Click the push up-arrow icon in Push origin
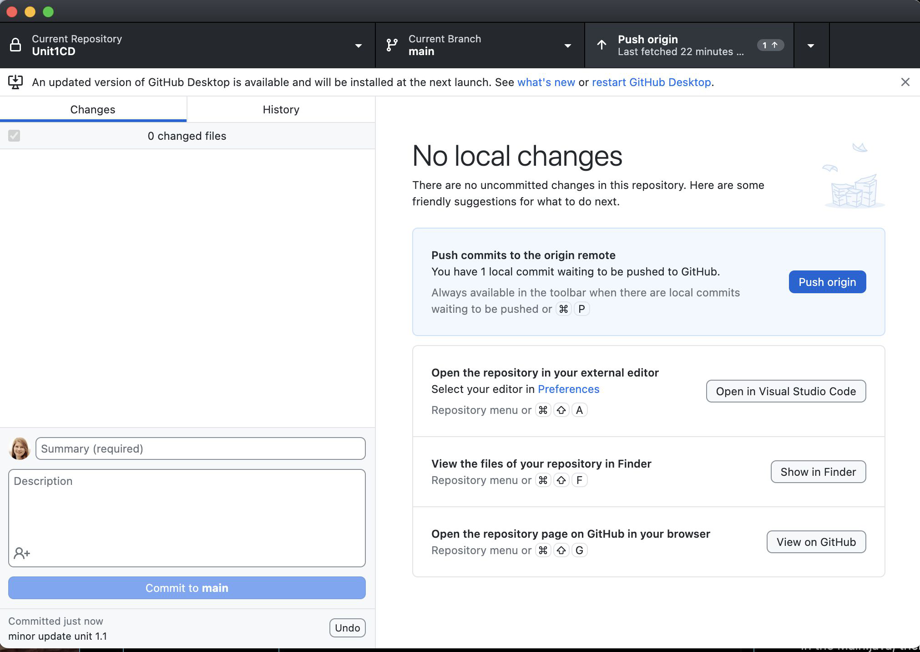 602,45
